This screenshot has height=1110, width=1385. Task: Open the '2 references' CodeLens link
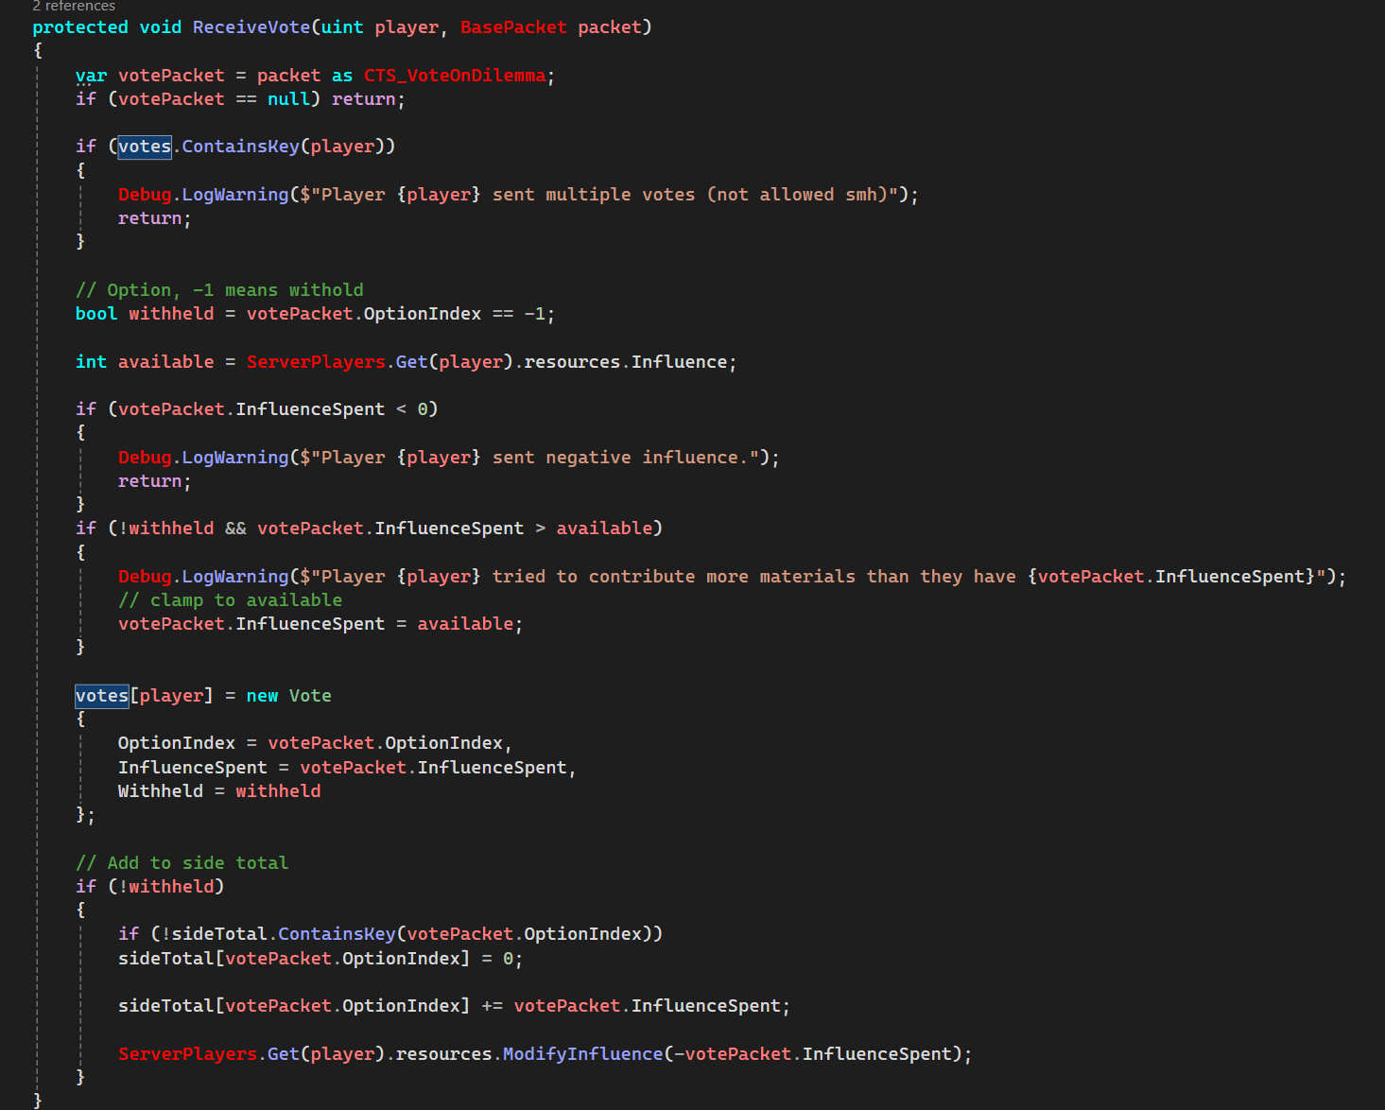point(74,7)
